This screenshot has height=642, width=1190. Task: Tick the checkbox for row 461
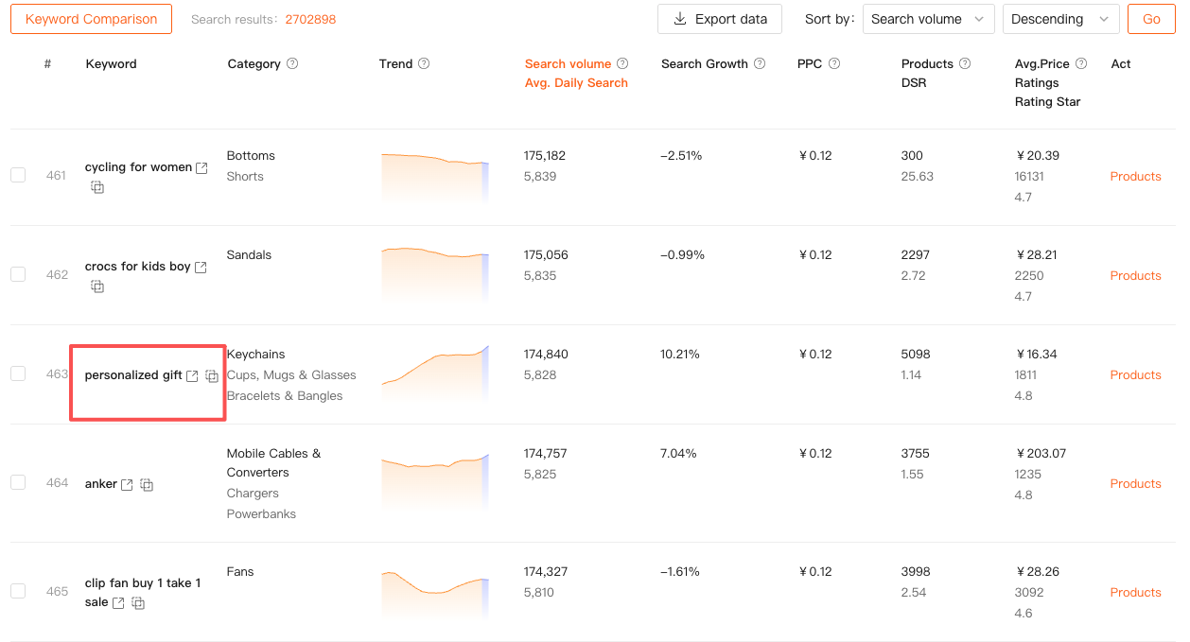point(18,175)
